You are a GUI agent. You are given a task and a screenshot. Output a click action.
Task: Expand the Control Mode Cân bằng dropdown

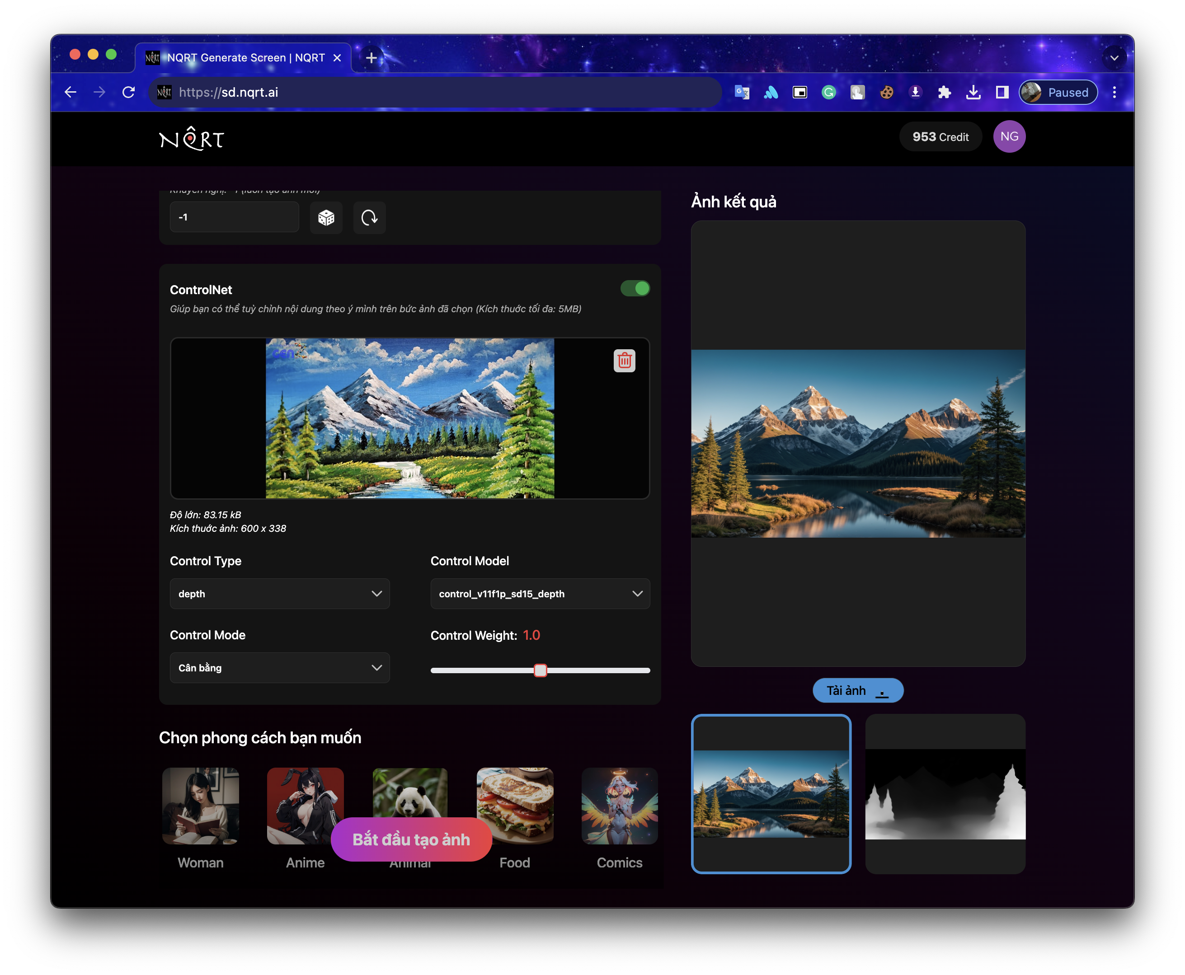pyautogui.click(x=279, y=668)
